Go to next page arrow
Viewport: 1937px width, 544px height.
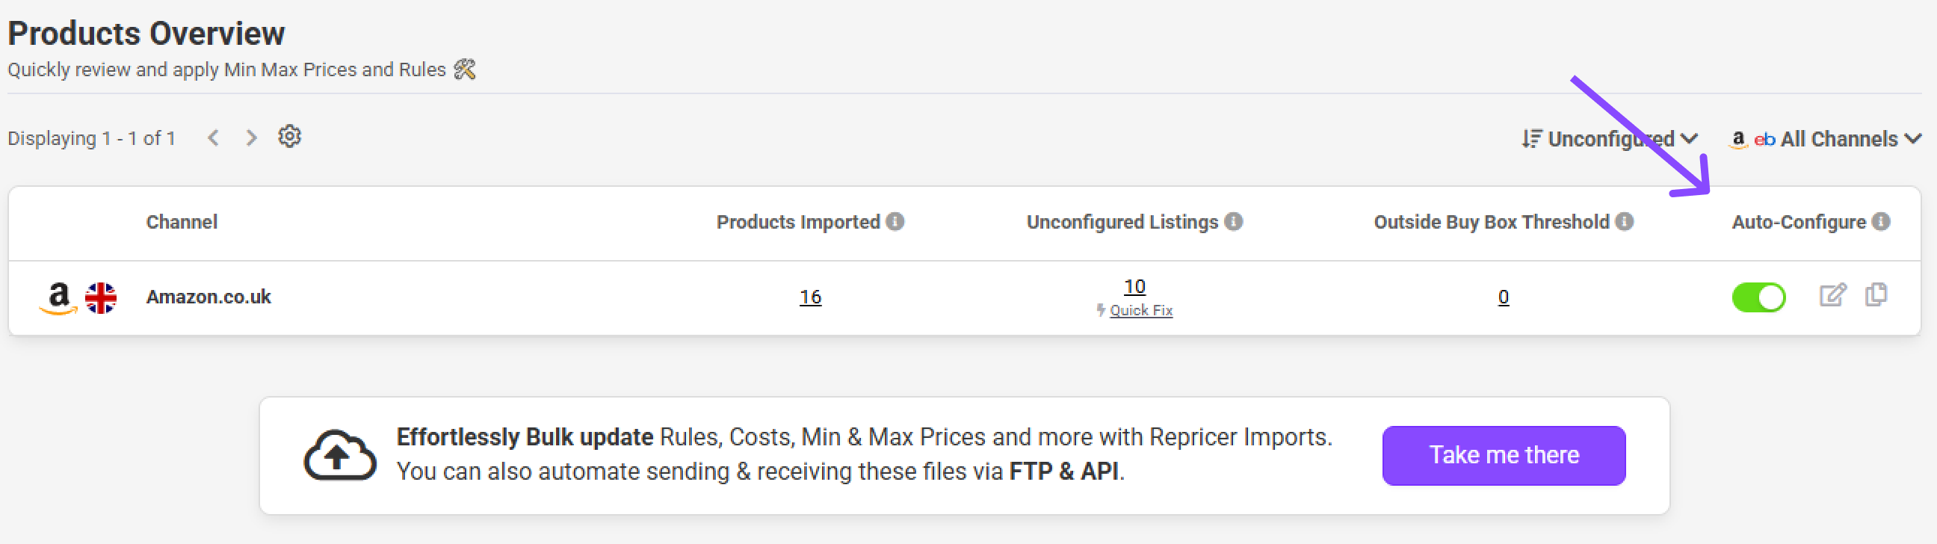coord(251,138)
